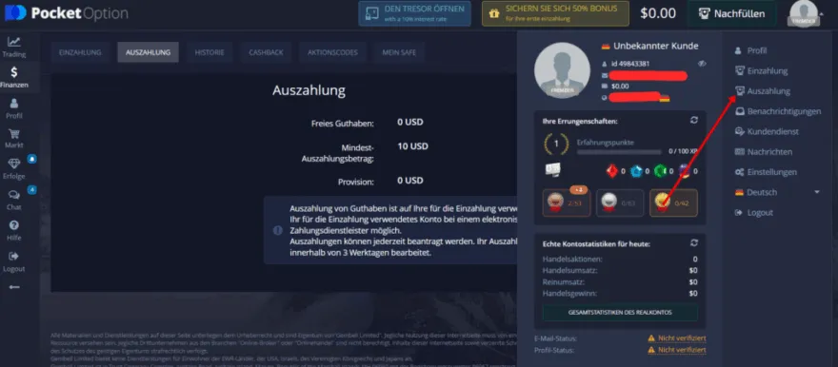The width and height of the screenshot is (838, 367).
Task: Click the purple gem counter icon
Action: [x=684, y=171]
